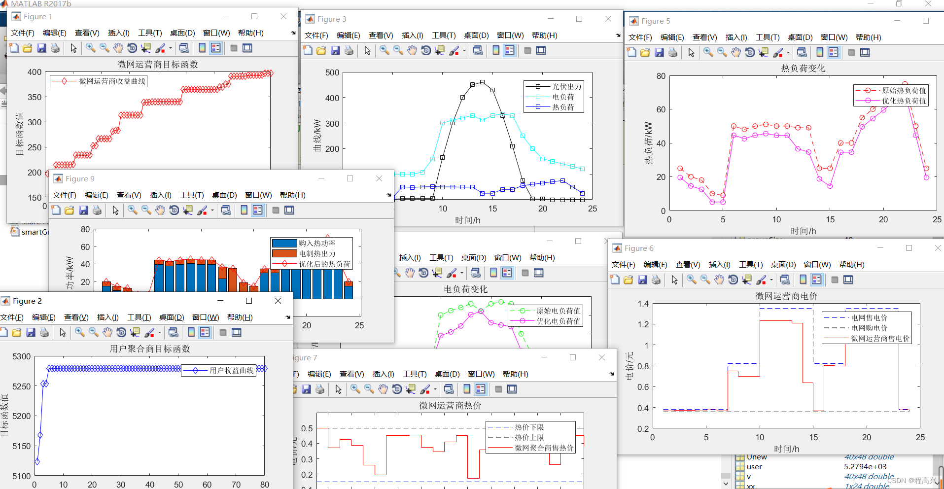
Task: Open brush dropdown arrow in background Figure 4
Action: (462, 273)
